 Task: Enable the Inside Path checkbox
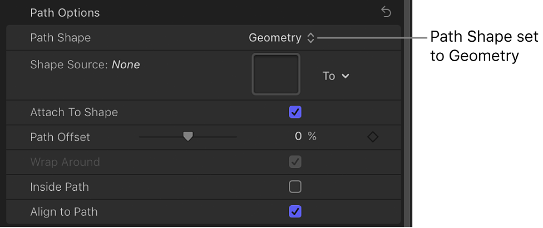tap(295, 187)
